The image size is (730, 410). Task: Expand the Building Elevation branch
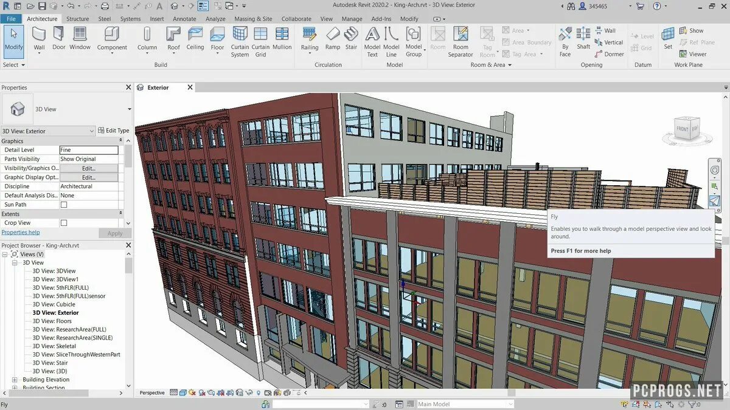point(15,380)
